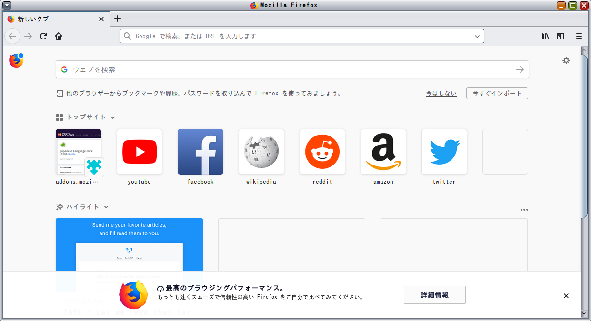
Task: Open the highlights section three-dots menu
Action: tap(524, 210)
